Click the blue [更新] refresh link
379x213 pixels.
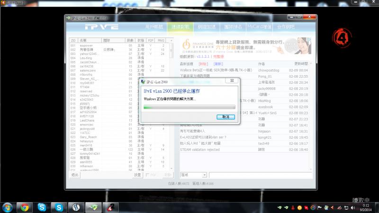click(218, 64)
